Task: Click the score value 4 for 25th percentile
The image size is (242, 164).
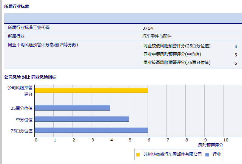Action: pyautogui.click(x=236, y=47)
